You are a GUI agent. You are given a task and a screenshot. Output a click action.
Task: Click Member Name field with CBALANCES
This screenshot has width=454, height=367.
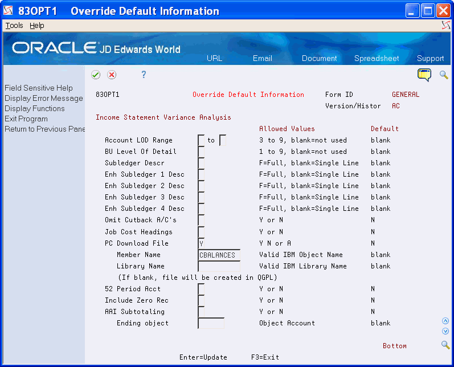tap(219, 255)
